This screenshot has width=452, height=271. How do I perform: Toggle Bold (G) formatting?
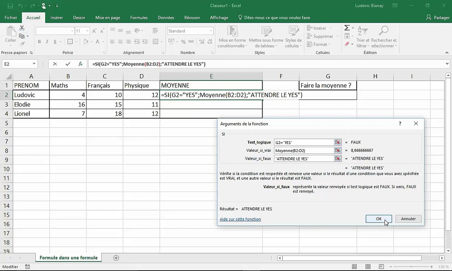click(39, 42)
